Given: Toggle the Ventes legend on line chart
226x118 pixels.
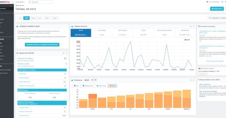Looking at the screenshot, I should (187, 40).
